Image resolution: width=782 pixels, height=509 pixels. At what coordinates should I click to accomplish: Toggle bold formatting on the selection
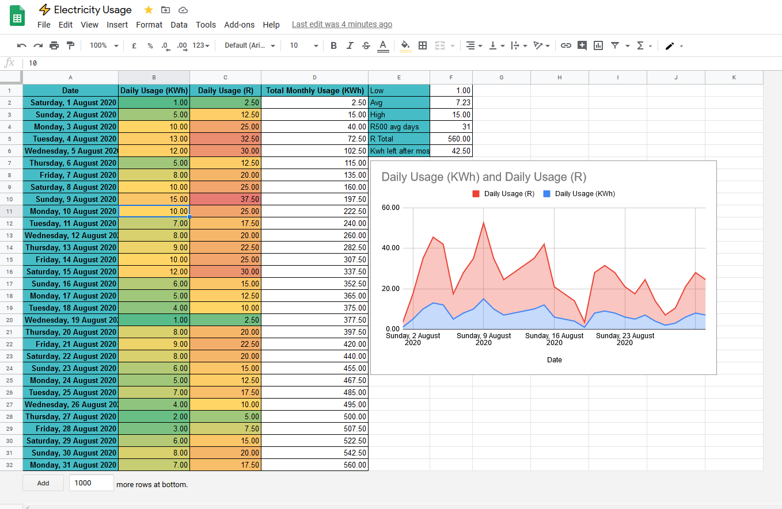(333, 45)
